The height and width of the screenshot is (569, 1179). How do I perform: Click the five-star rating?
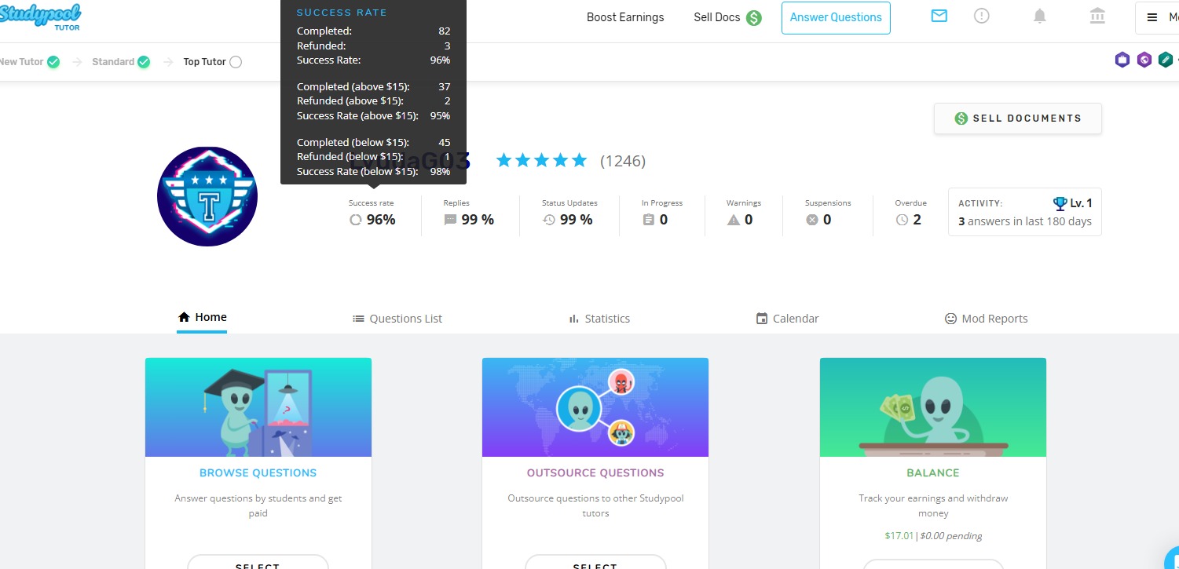click(541, 161)
